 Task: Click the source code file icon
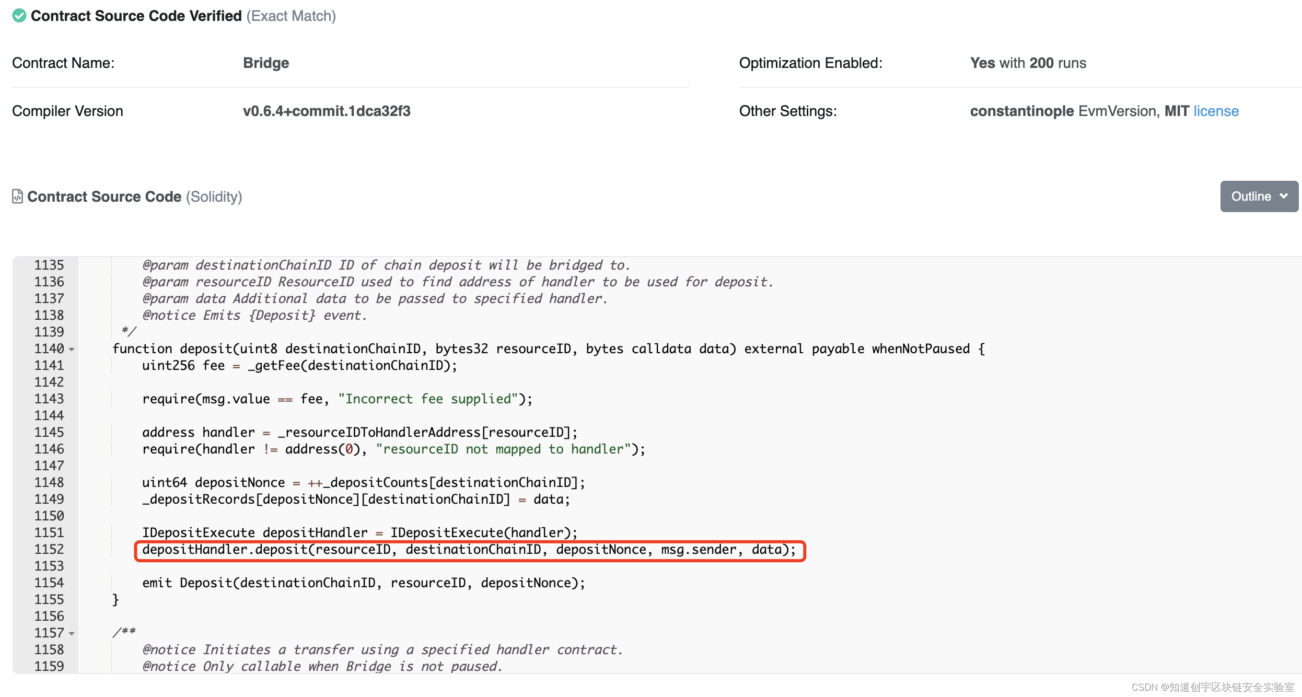(x=17, y=196)
